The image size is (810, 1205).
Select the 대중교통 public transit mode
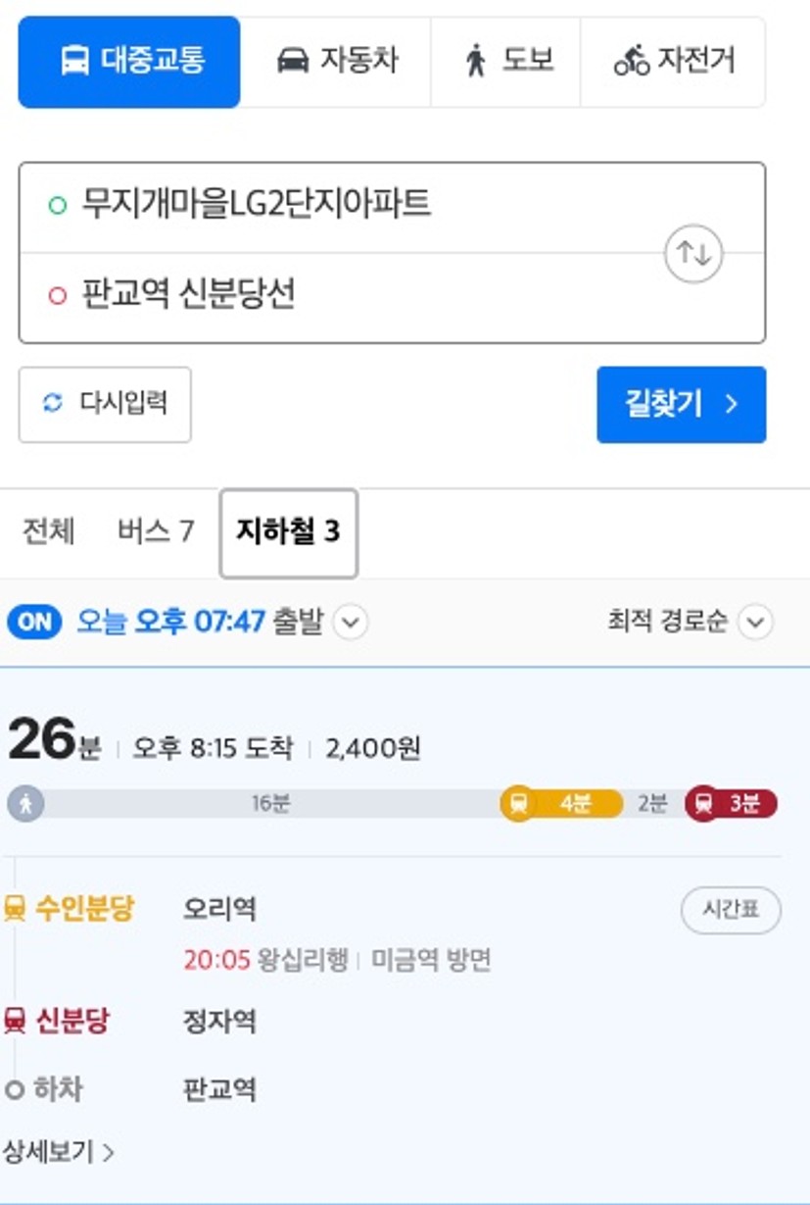click(129, 61)
